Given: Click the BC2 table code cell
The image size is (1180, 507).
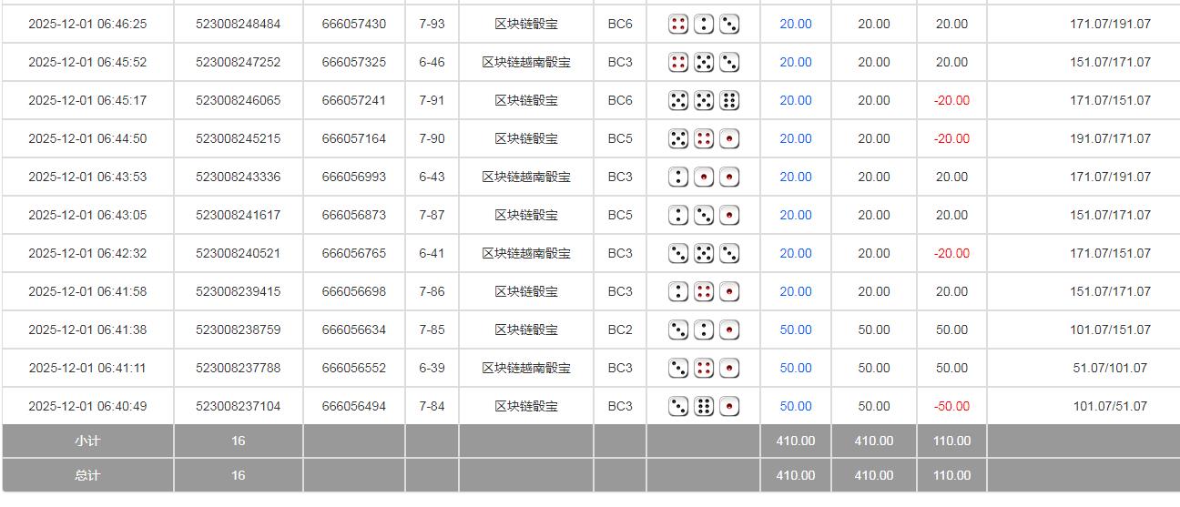Looking at the screenshot, I should coord(620,330).
